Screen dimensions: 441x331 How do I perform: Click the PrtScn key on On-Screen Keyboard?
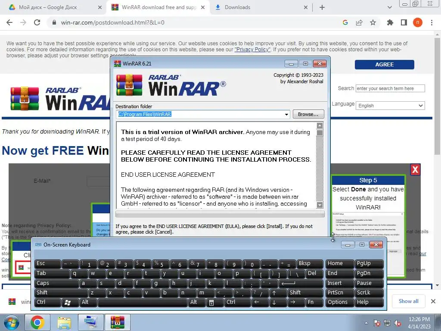pyautogui.click(x=339, y=293)
